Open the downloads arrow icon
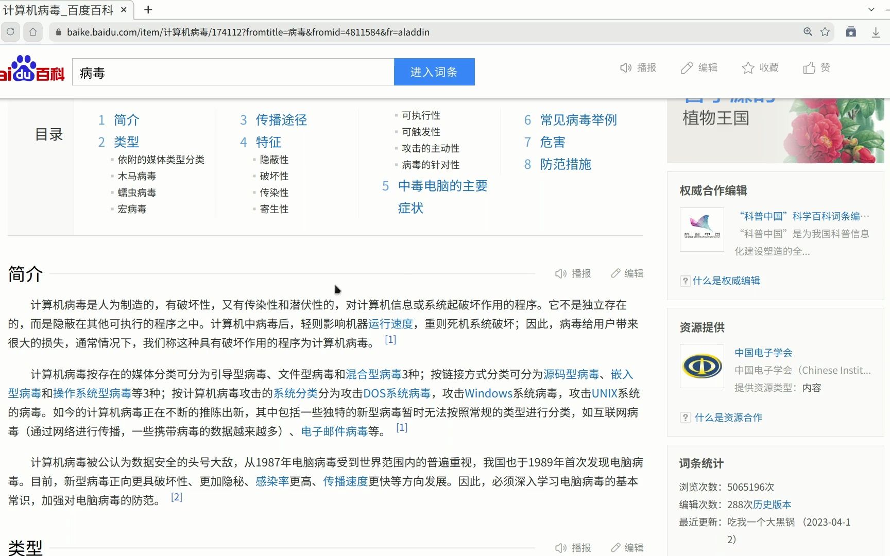 (x=876, y=32)
